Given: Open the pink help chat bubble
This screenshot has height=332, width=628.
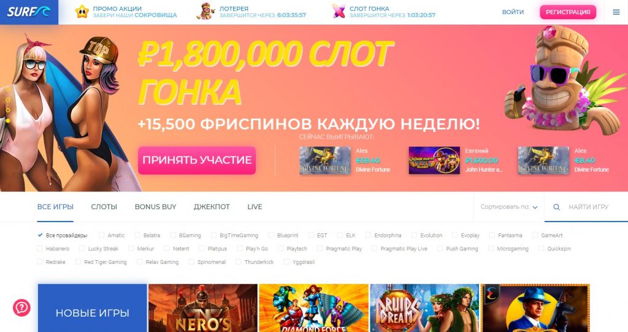Looking at the screenshot, I should (x=21, y=307).
